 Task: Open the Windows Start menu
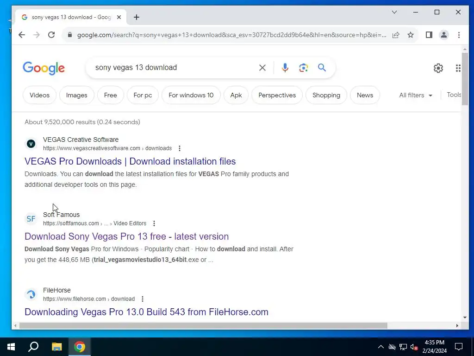tap(11, 347)
